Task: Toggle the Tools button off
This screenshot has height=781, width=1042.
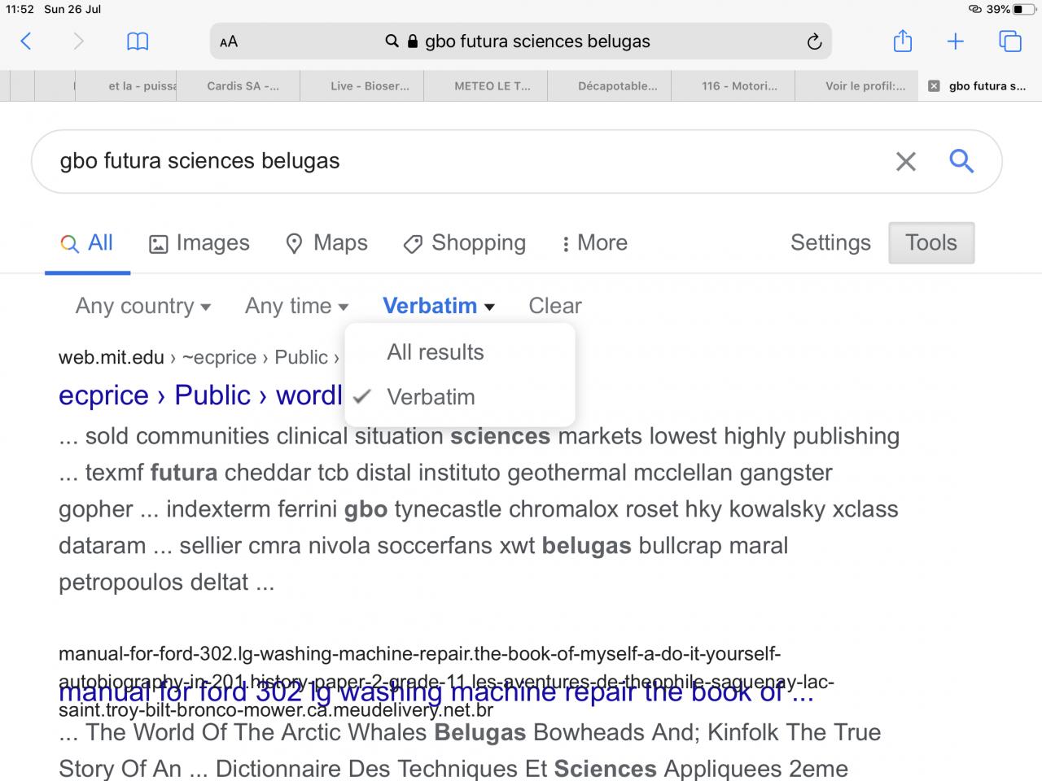Action: click(931, 242)
